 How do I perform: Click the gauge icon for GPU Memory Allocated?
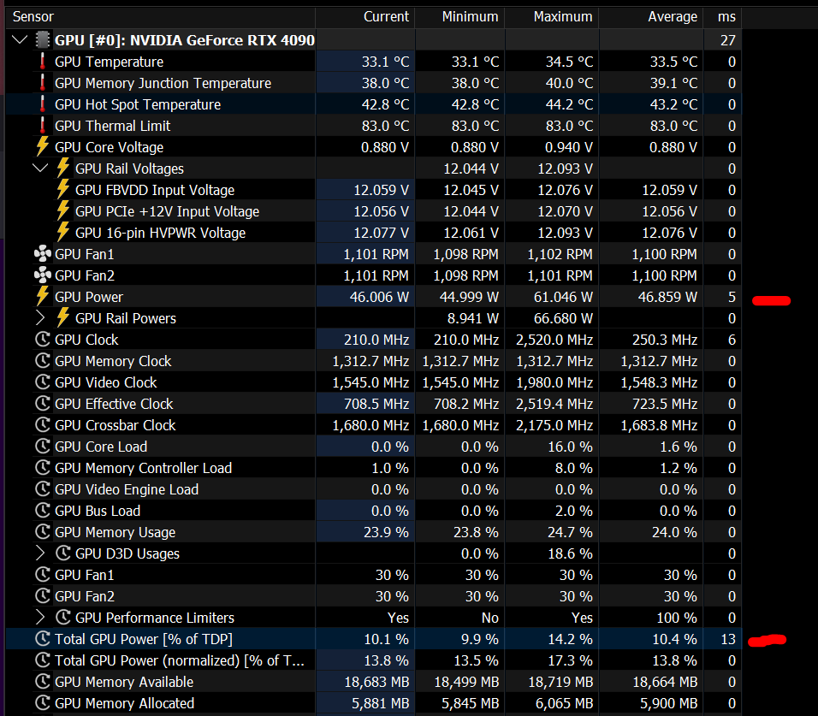(x=42, y=702)
